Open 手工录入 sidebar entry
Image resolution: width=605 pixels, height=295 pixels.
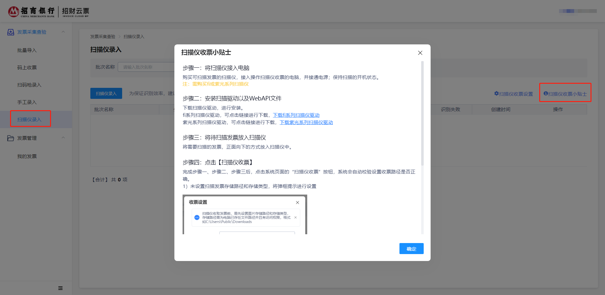(27, 102)
